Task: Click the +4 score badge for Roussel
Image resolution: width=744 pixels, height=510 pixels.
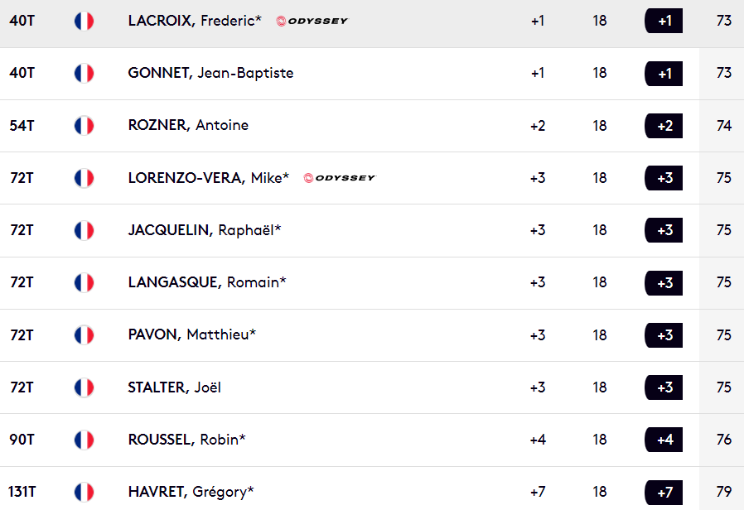Action: click(664, 440)
